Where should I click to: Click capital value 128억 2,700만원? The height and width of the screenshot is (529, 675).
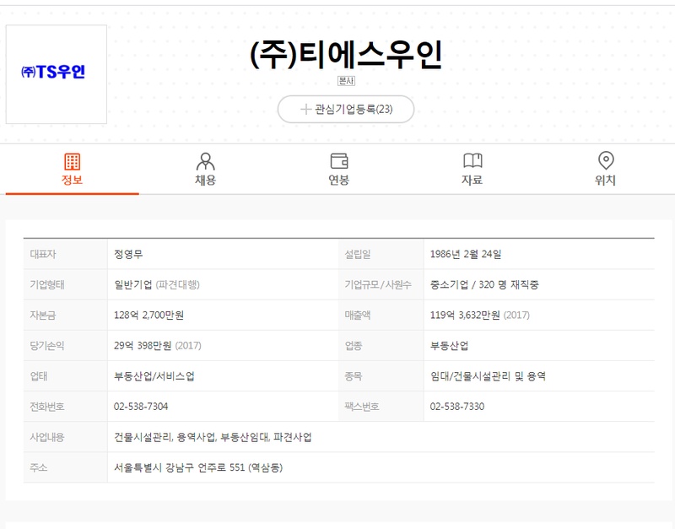(148, 315)
